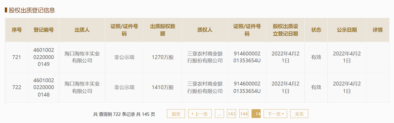Click the 1270万股 cell
Screen dimensions: 394x123
(163, 57)
